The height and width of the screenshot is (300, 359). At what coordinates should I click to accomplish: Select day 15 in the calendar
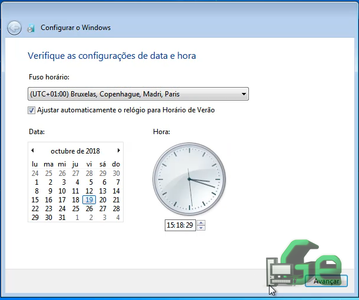point(35,200)
